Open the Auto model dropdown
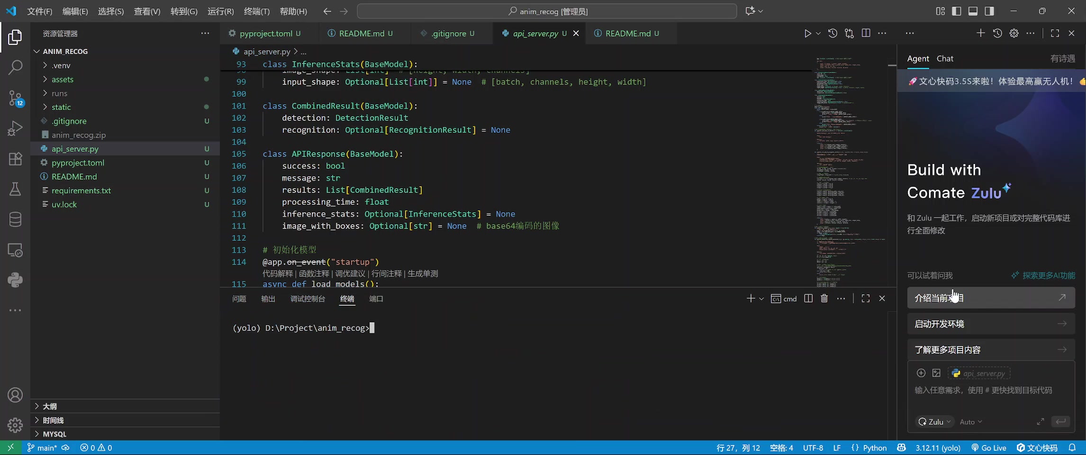 pyautogui.click(x=971, y=422)
